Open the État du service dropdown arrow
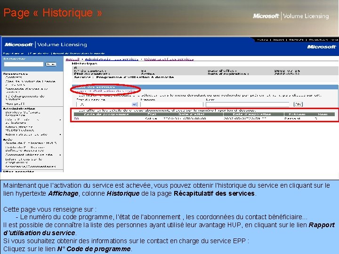This screenshot has width=339, height=254. tap(134, 104)
